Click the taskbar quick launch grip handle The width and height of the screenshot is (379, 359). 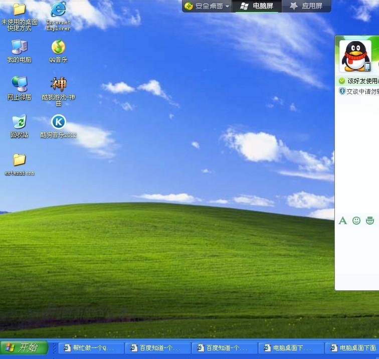pyautogui.click(x=54, y=348)
